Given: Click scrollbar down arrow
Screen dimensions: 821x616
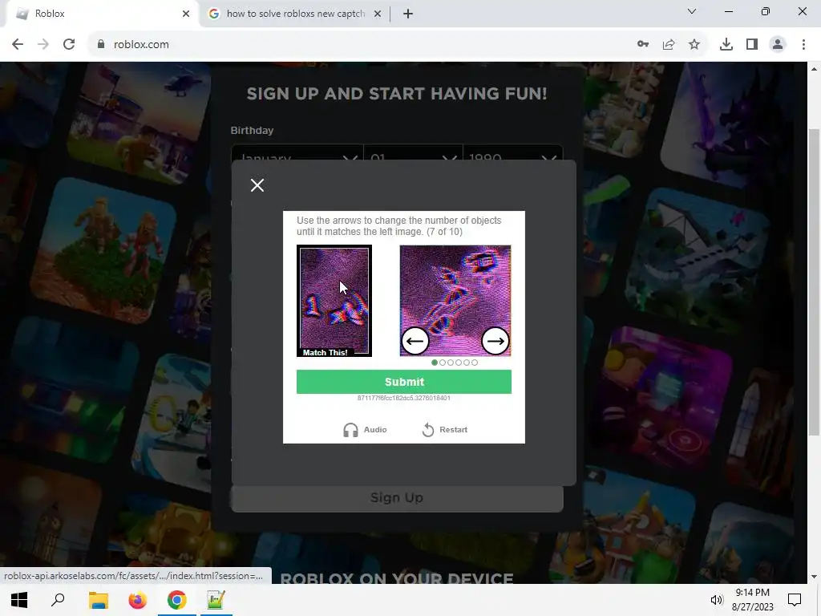Looking at the screenshot, I should pyautogui.click(x=814, y=577).
